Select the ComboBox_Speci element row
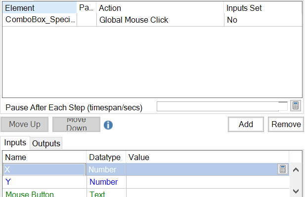 click(40, 20)
